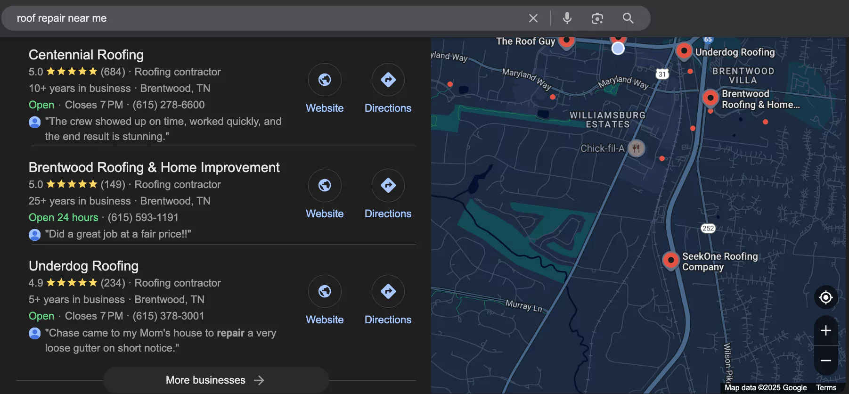Open Brentwood Roofing & Home Improvement website icon
This screenshot has height=394, width=849.
[325, 186]
